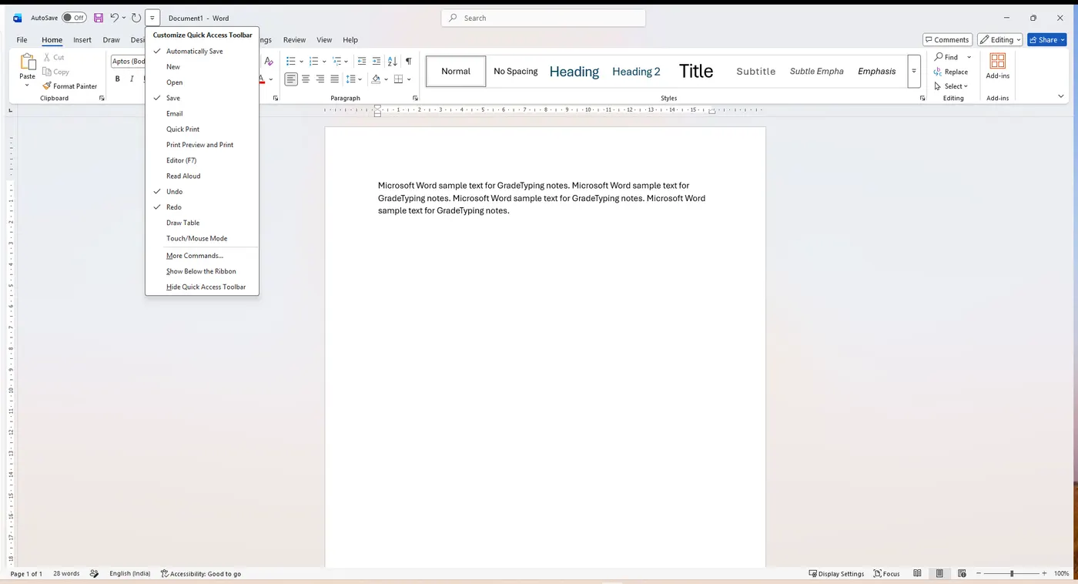Switch to the Review tab
The image size is (1078, 584).
294,40
